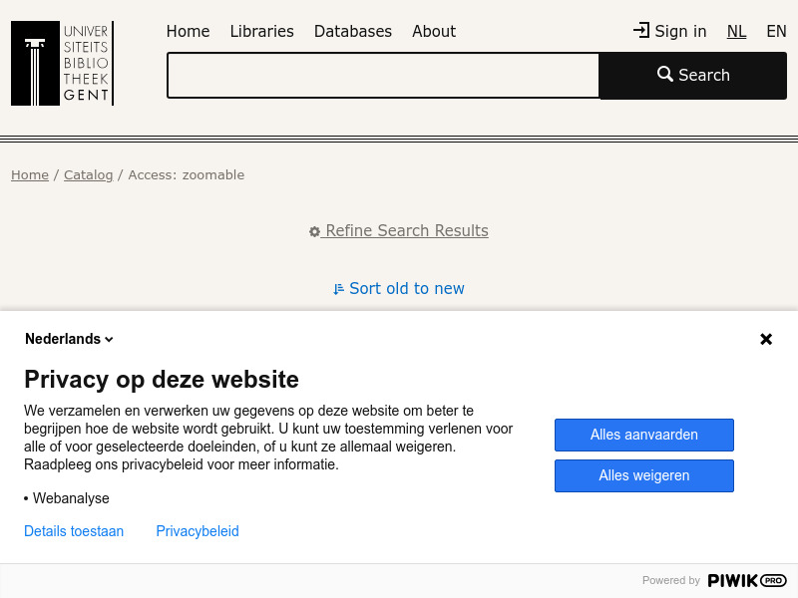Image resolution: width=798 pixels, height=598 pixels.
Task: Open the Universiteitsbibliotheek Gent logo
Action: pyautogui.click(x=62, y=63)
